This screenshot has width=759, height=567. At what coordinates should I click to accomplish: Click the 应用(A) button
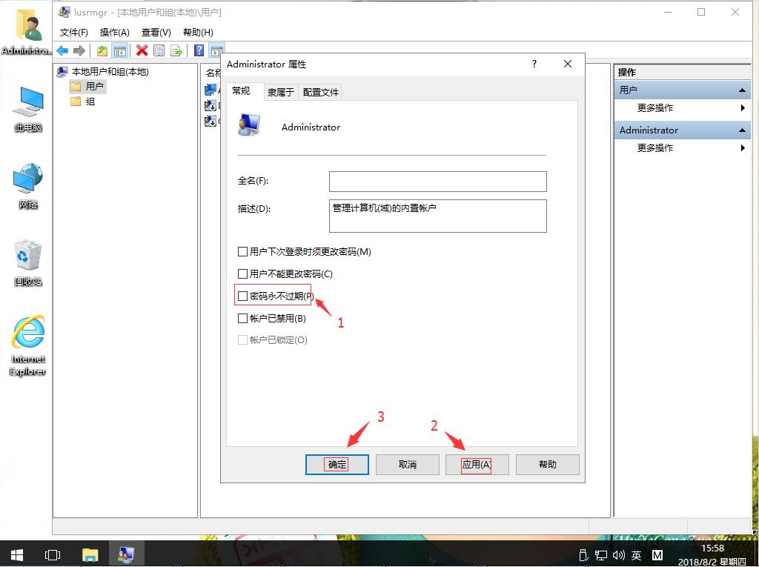477,464
